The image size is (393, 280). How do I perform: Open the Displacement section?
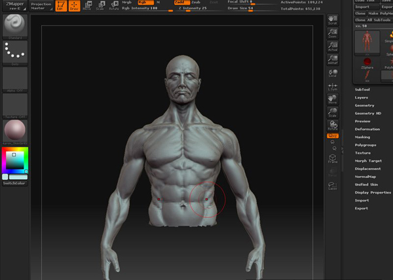367,169
